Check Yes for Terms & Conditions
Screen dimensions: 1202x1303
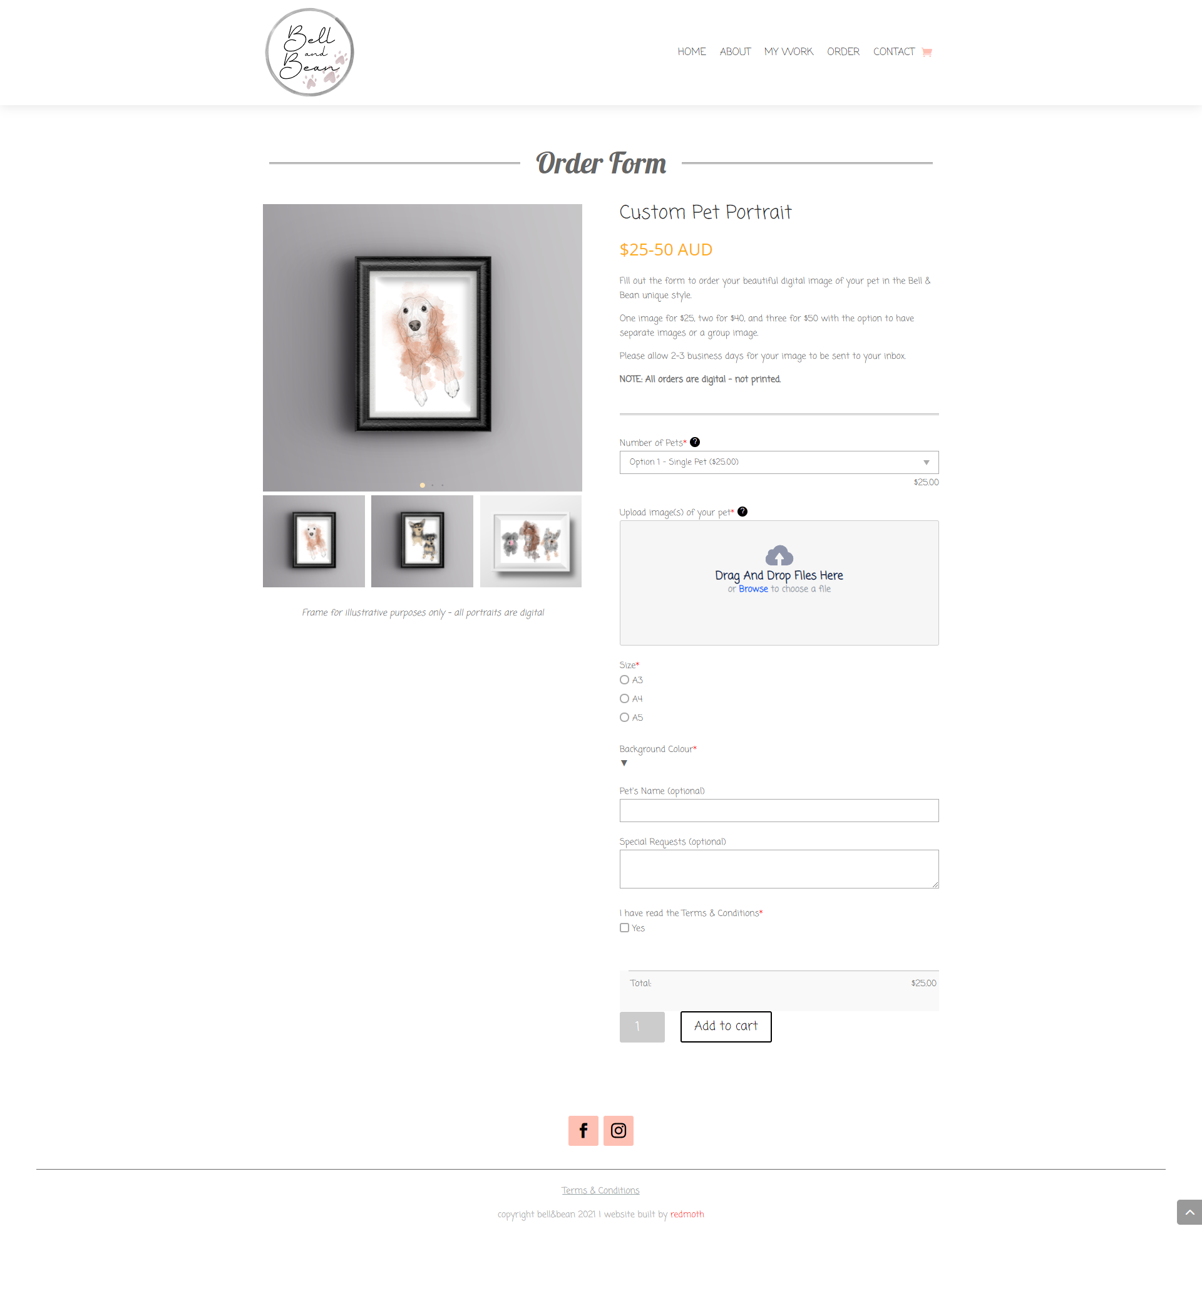pyautogui.click(x=624, y=928)
